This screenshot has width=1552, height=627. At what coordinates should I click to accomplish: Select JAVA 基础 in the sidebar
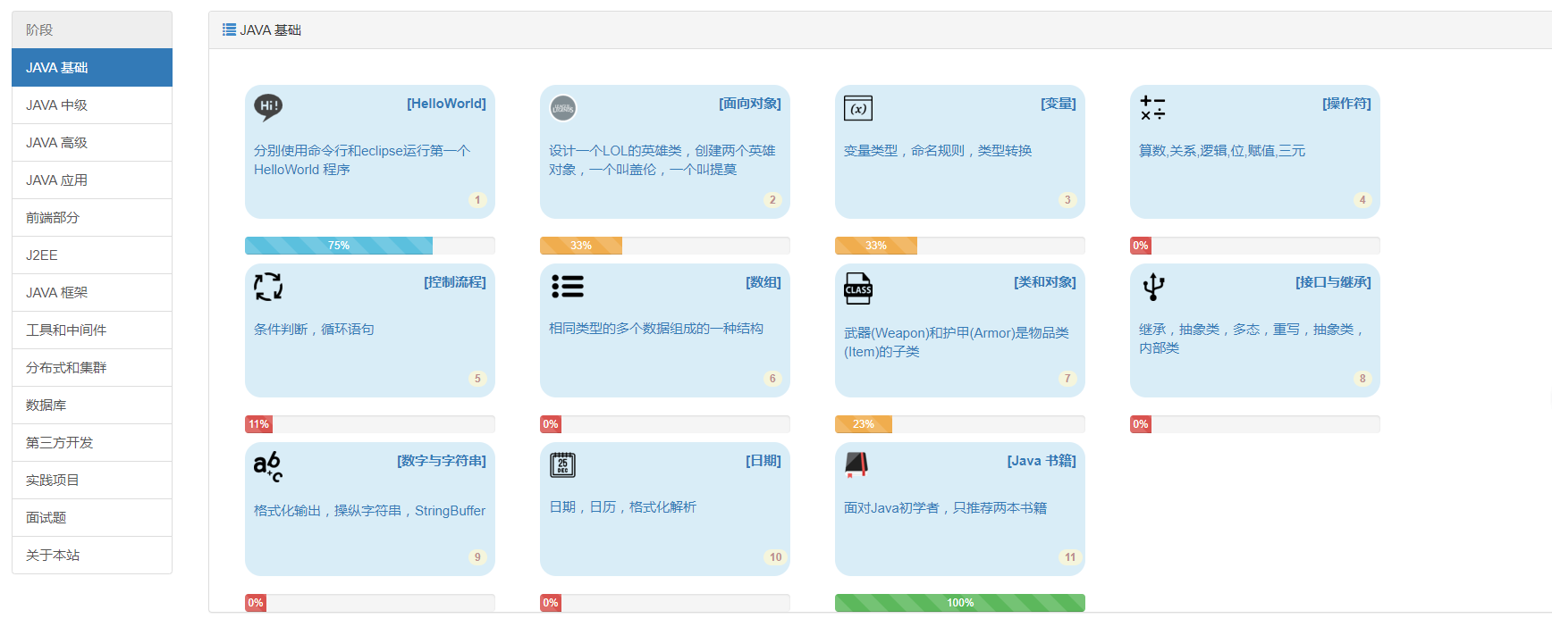tap(92, 68)
